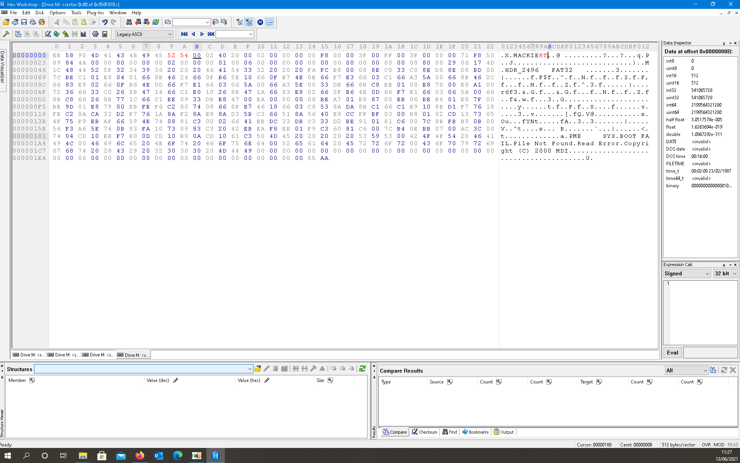This screenshot has width=740, height=463.
Task: Click the expression result field beside Eval
Action: point(710,353)
